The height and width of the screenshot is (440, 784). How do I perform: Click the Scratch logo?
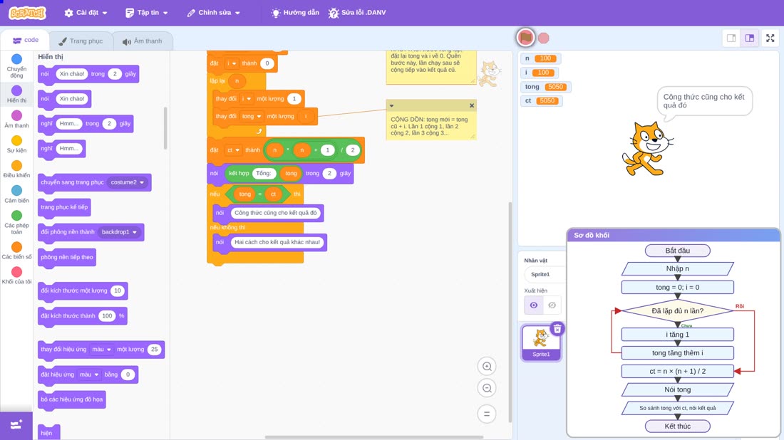click(x=28, y=13)
